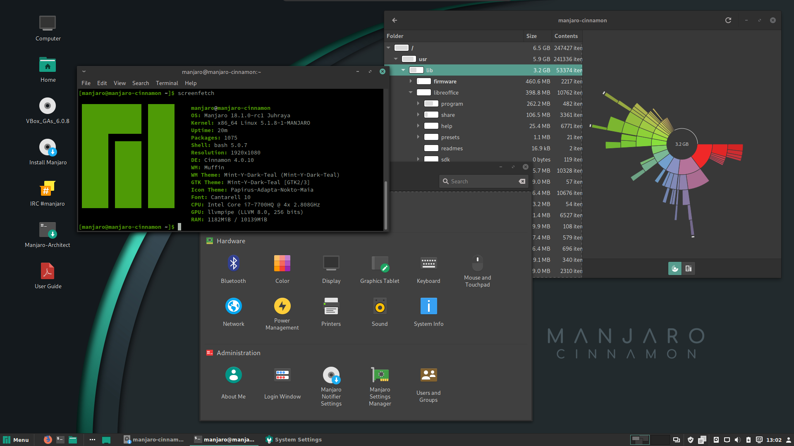Click the back arrow in Disk Usage Analyzer
Image resolution: width=794 pixels, height=446 pixels.
point(395,20)
